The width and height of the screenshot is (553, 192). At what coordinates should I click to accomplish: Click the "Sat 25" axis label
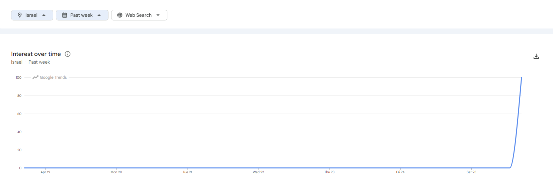pos(471,172)
